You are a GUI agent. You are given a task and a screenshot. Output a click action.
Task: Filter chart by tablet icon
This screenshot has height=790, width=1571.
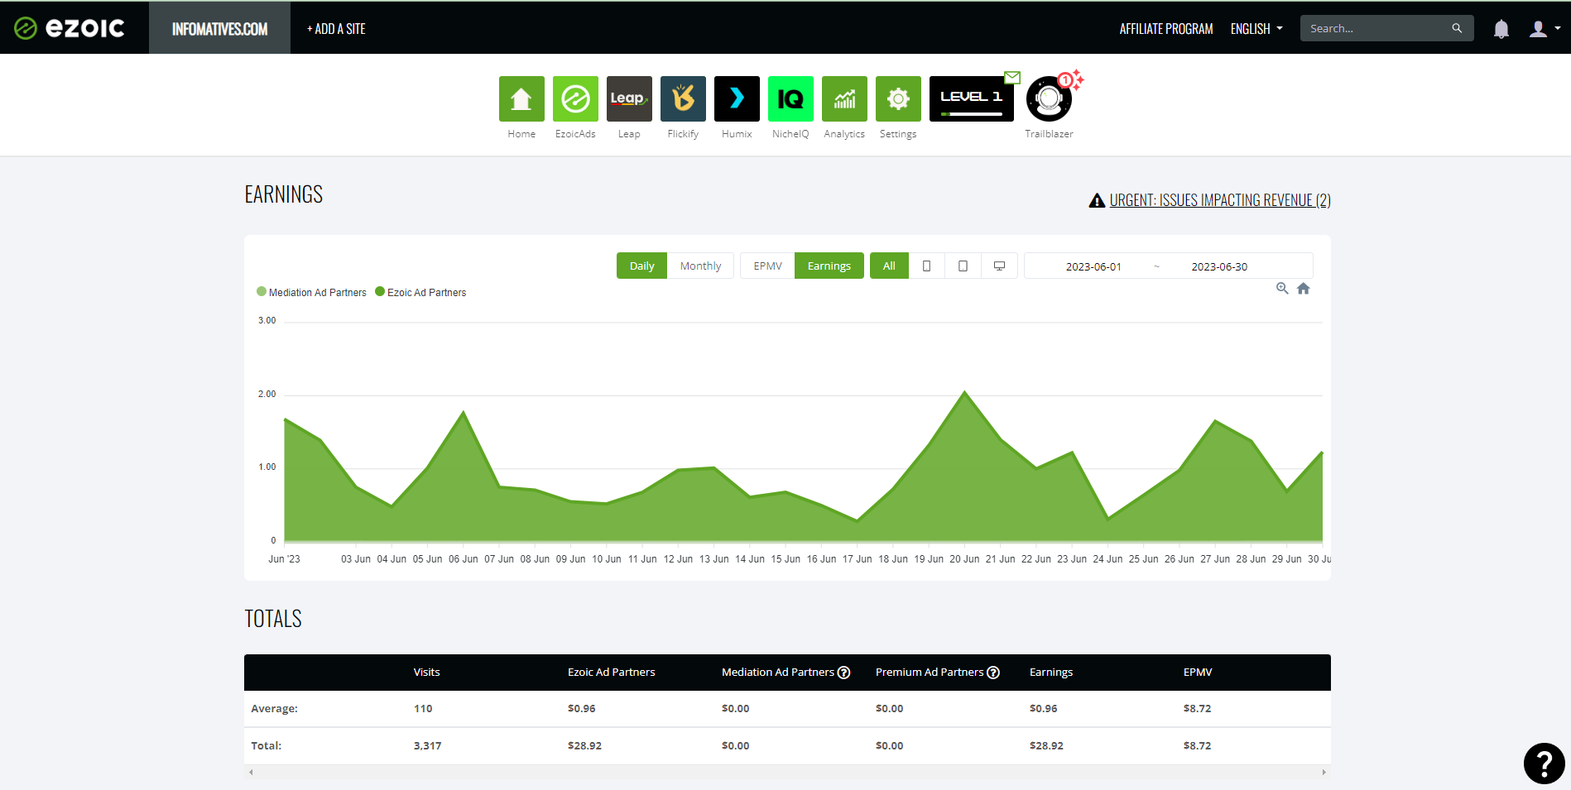click(x=963, y=266)
